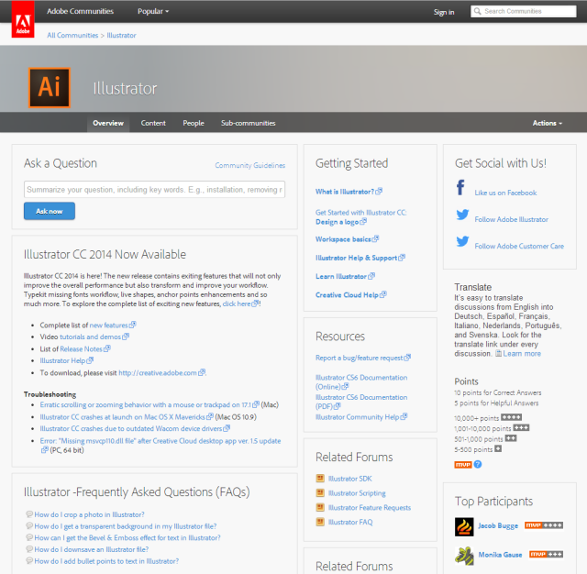Click Twitter bird beside Follow Adobe Illustrator
This screenshot has height=574, width=587.
click(x=462, y=215)
